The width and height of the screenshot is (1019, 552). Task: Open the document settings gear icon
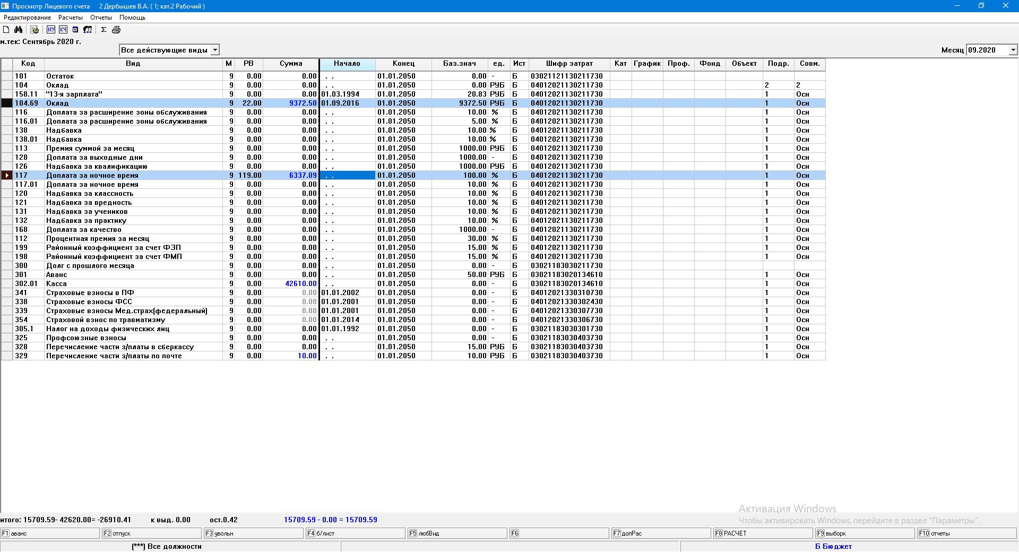tap(34, 30)
